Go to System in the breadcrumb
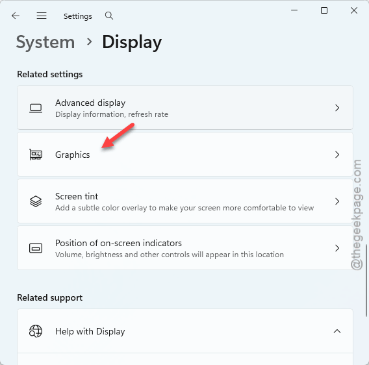Screen dimensions: 369x365 tap(45, 43)
